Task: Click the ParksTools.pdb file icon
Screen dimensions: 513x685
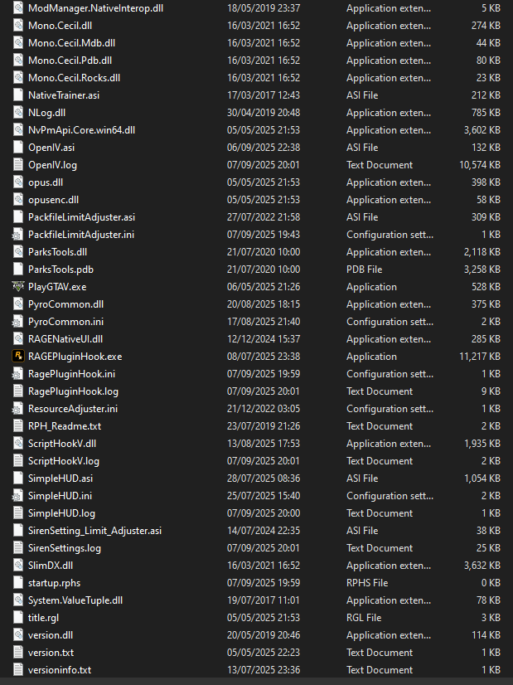Action: pos(18,270)
